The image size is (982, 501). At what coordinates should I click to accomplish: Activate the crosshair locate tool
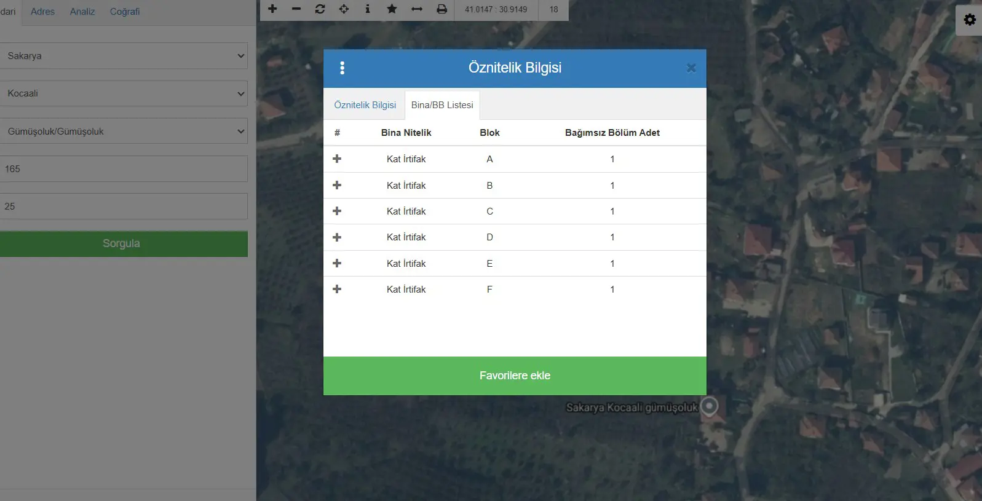coord(344,9)
